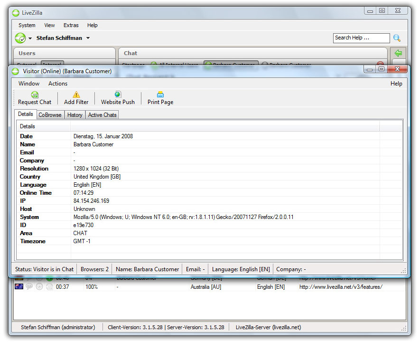
Task: Click the Add Filter warning icon
Action: coord(76,95)
